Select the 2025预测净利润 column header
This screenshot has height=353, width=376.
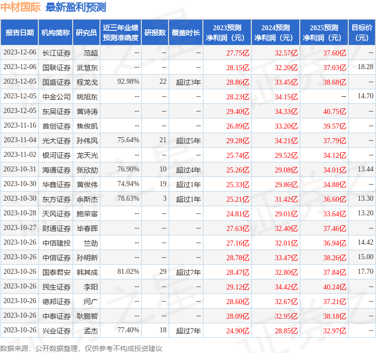[x=324, y=33]
